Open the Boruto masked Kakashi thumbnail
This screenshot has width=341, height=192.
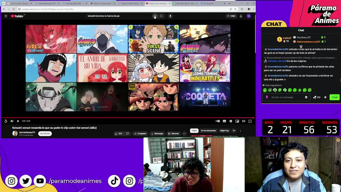tap(102, 39)
